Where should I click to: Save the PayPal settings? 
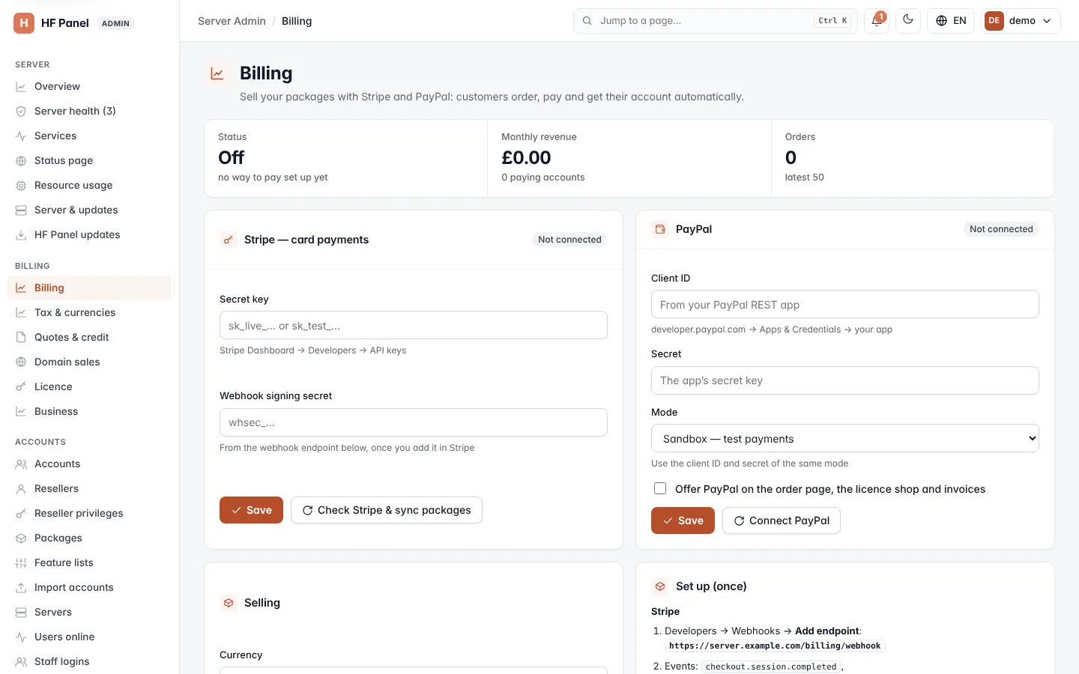[683, 520]
